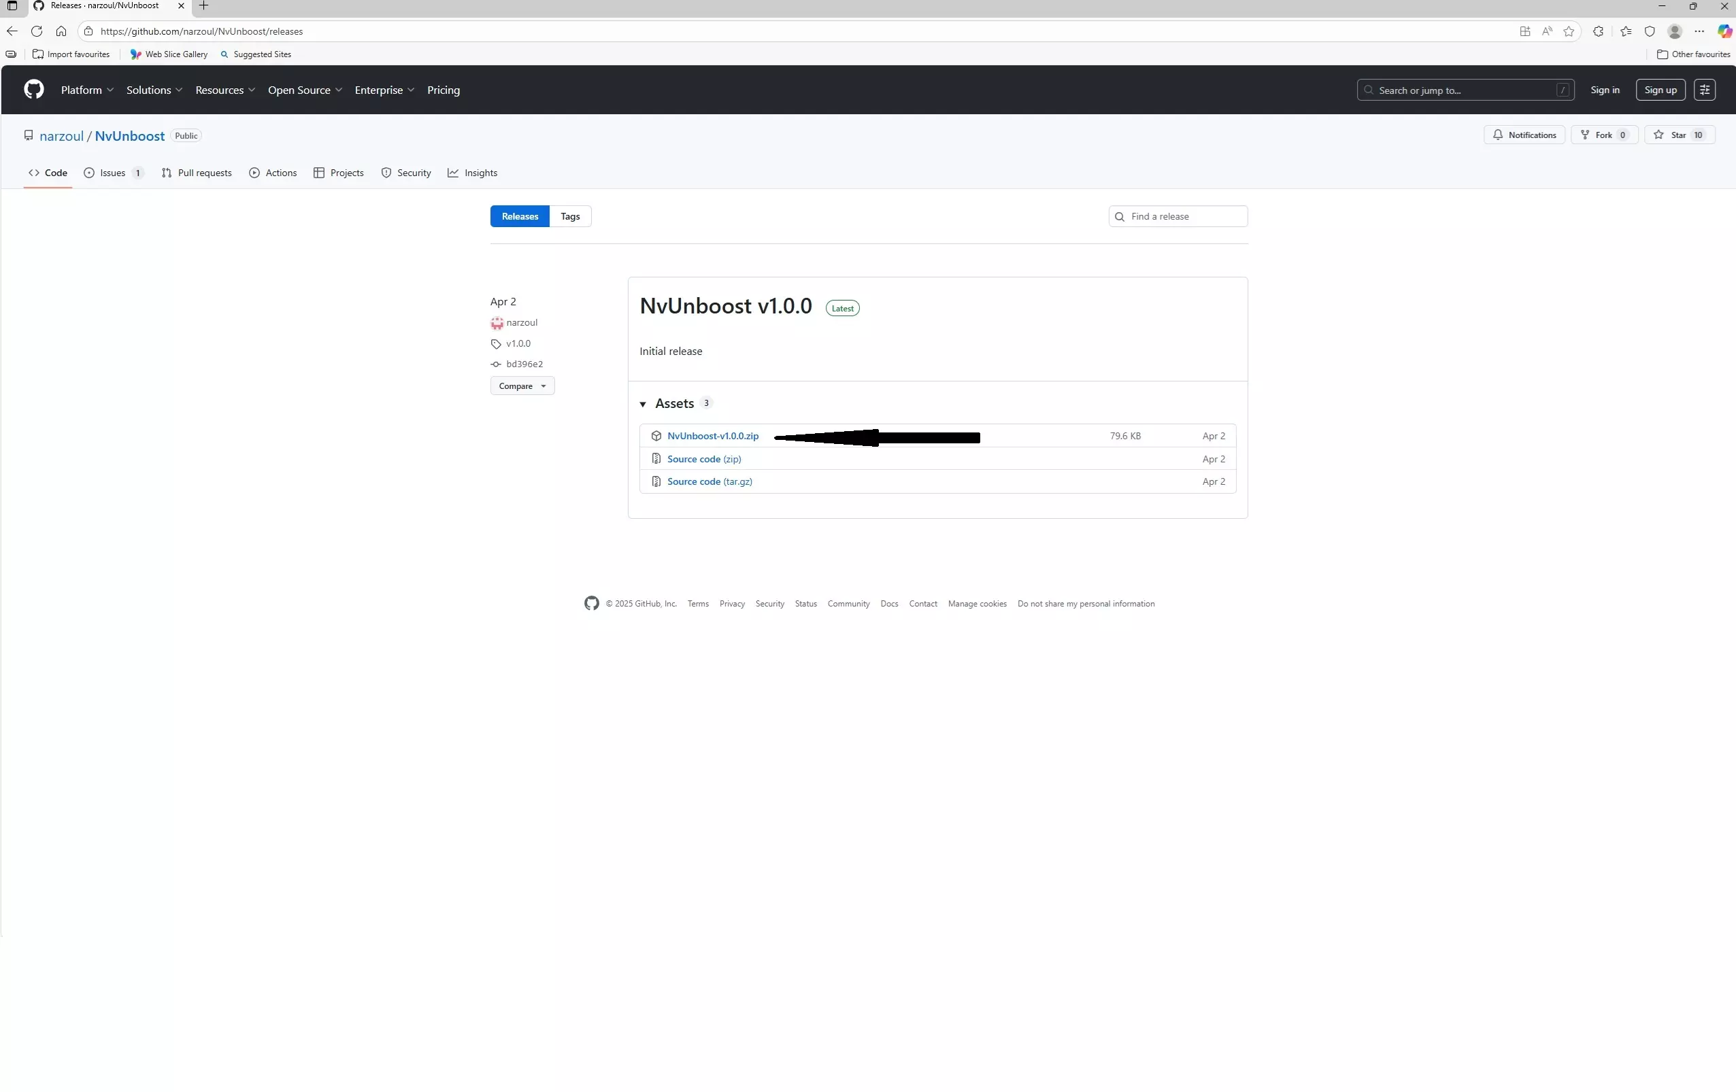Screen dimensions: 1736x1092
Task: Open the Compare dropdown
Action: tap(522, 386)
